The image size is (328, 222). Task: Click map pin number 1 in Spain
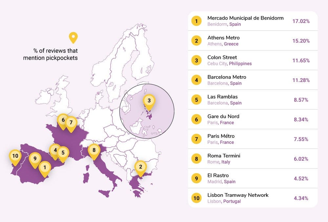[44, 168]
